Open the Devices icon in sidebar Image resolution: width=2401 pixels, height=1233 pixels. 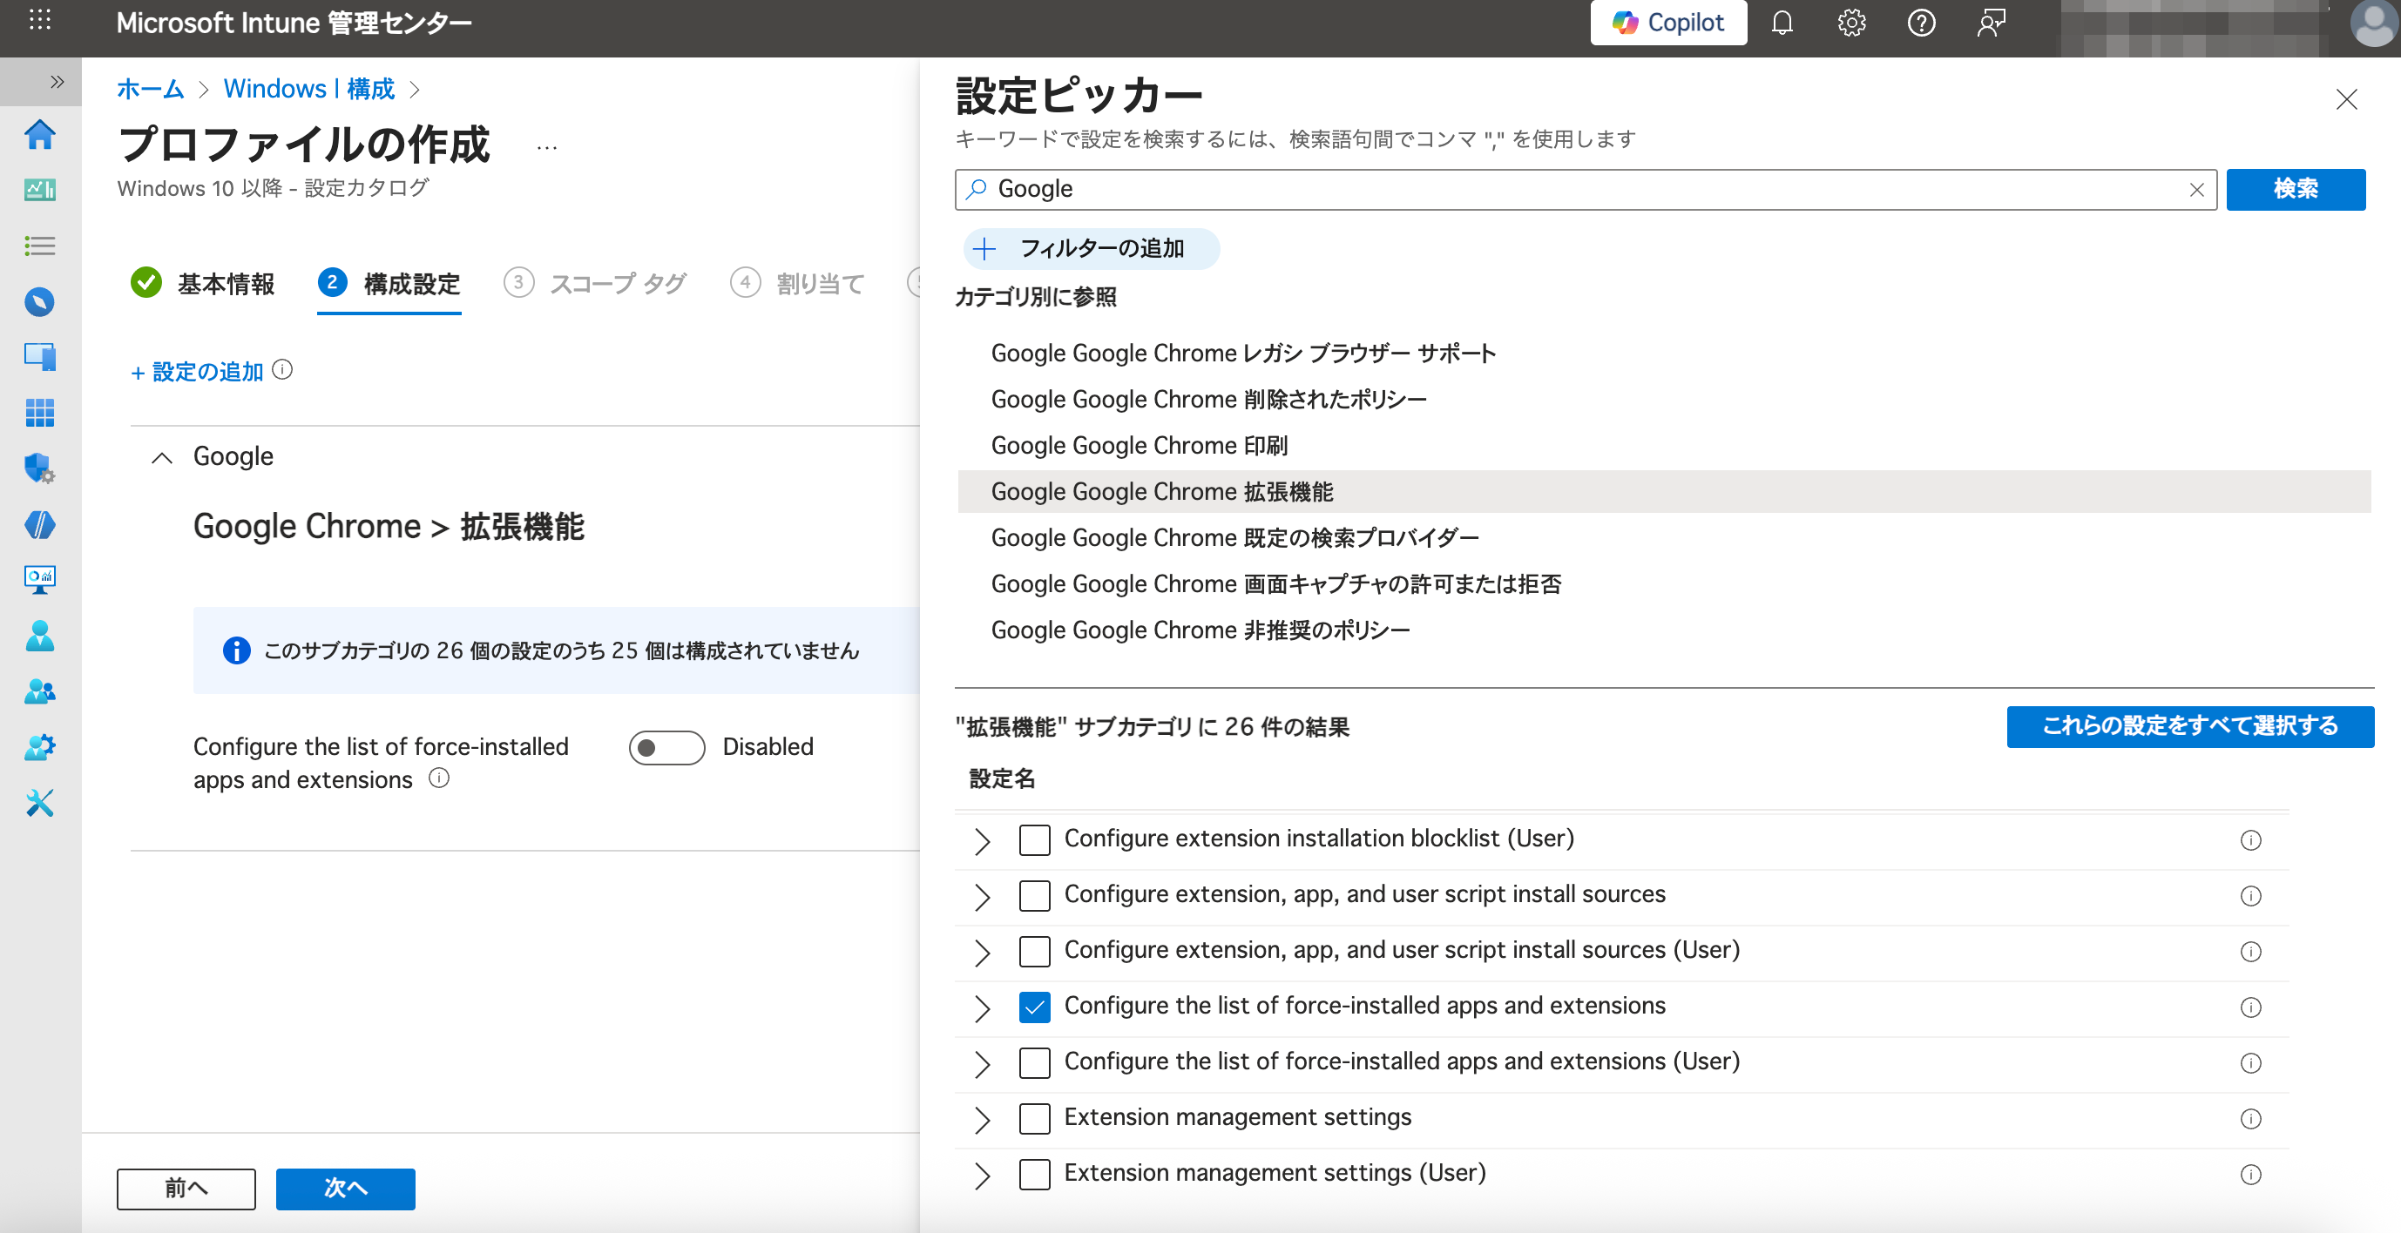pos(39,357)
